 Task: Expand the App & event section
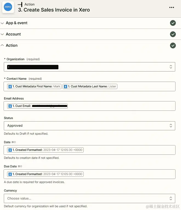[2, 23]
